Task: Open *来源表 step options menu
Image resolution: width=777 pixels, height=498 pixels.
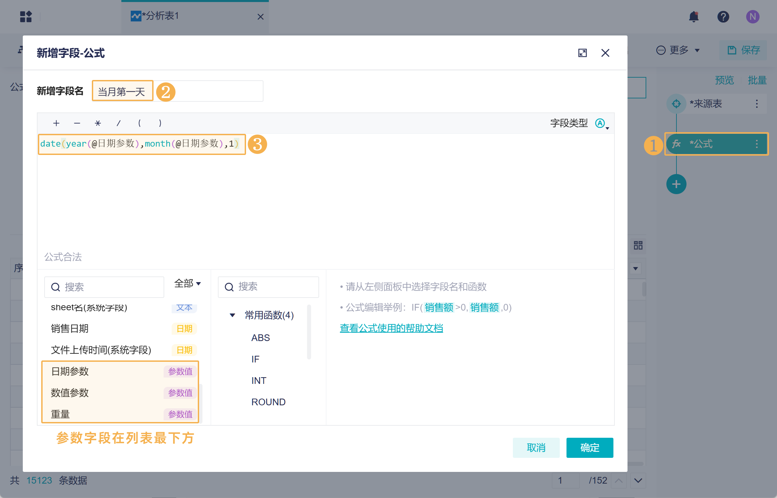Action: click(x=757, y=104)
